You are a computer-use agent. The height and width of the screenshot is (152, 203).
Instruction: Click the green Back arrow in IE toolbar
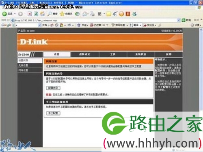[x=4, y=14]
